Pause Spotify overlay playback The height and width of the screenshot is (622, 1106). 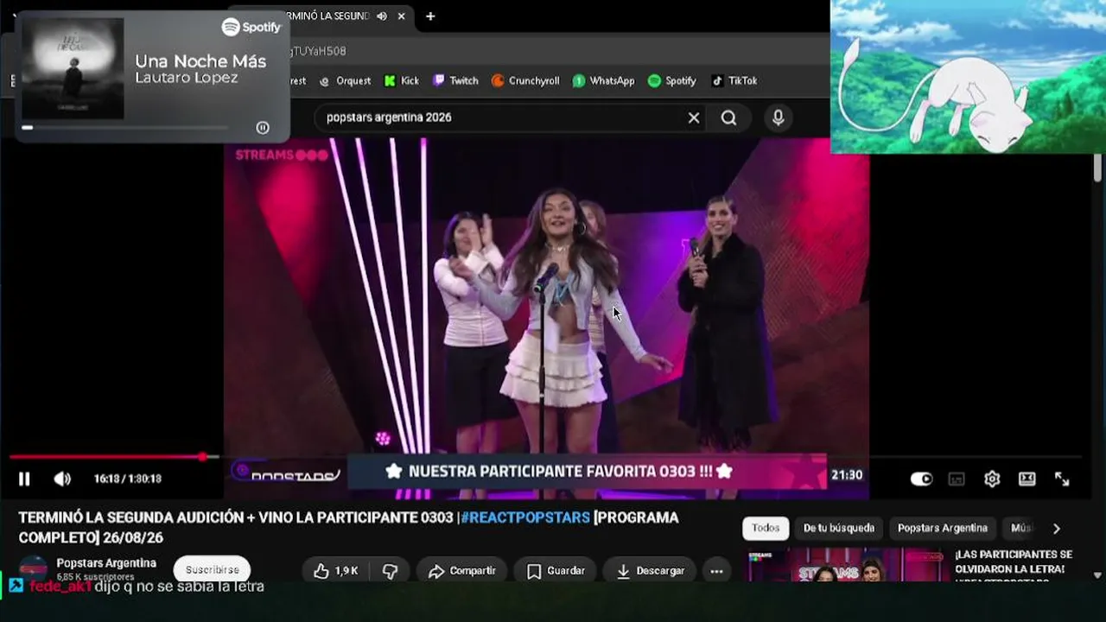coord(263,128)
